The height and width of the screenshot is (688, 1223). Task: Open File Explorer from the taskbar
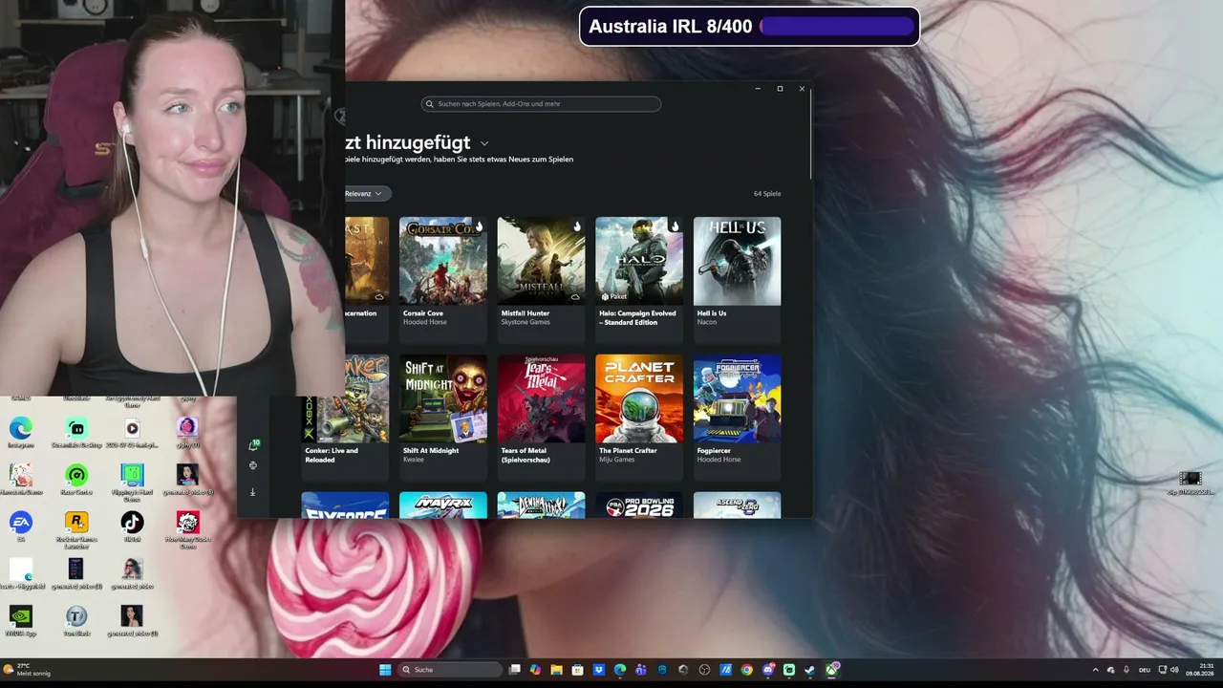point(556,670)
